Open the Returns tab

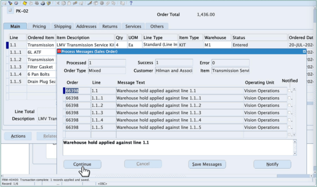(x=110, y=26)
